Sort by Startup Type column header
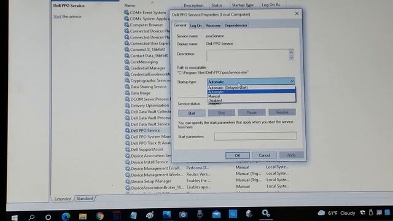The height and width of the screenshot is (221, 393). tap(243, 5)
